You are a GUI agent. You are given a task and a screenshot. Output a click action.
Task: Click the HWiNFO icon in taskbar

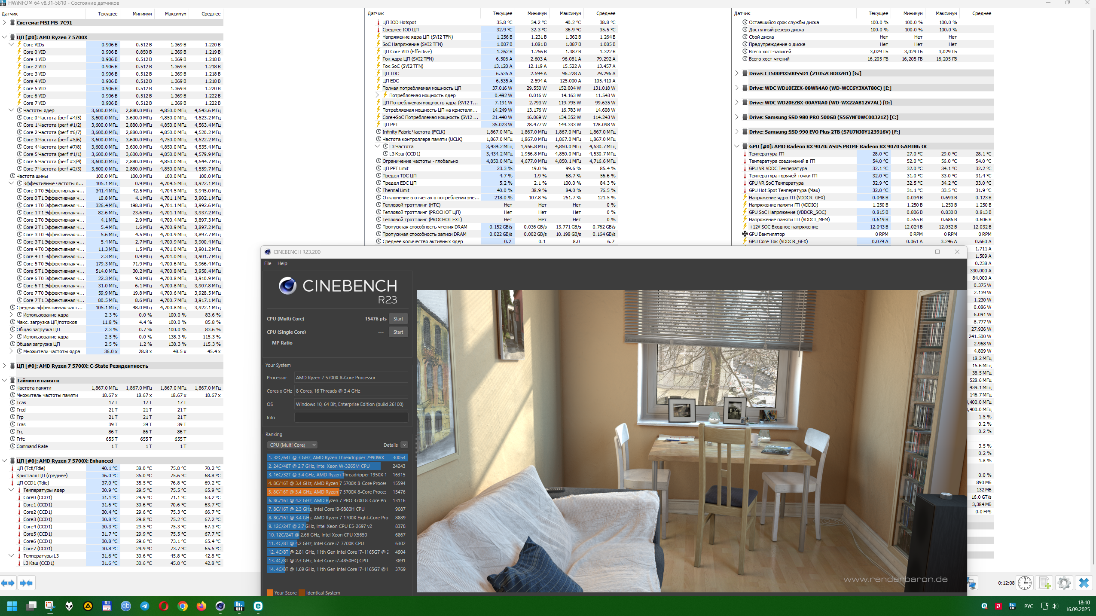tap(239, 606)
